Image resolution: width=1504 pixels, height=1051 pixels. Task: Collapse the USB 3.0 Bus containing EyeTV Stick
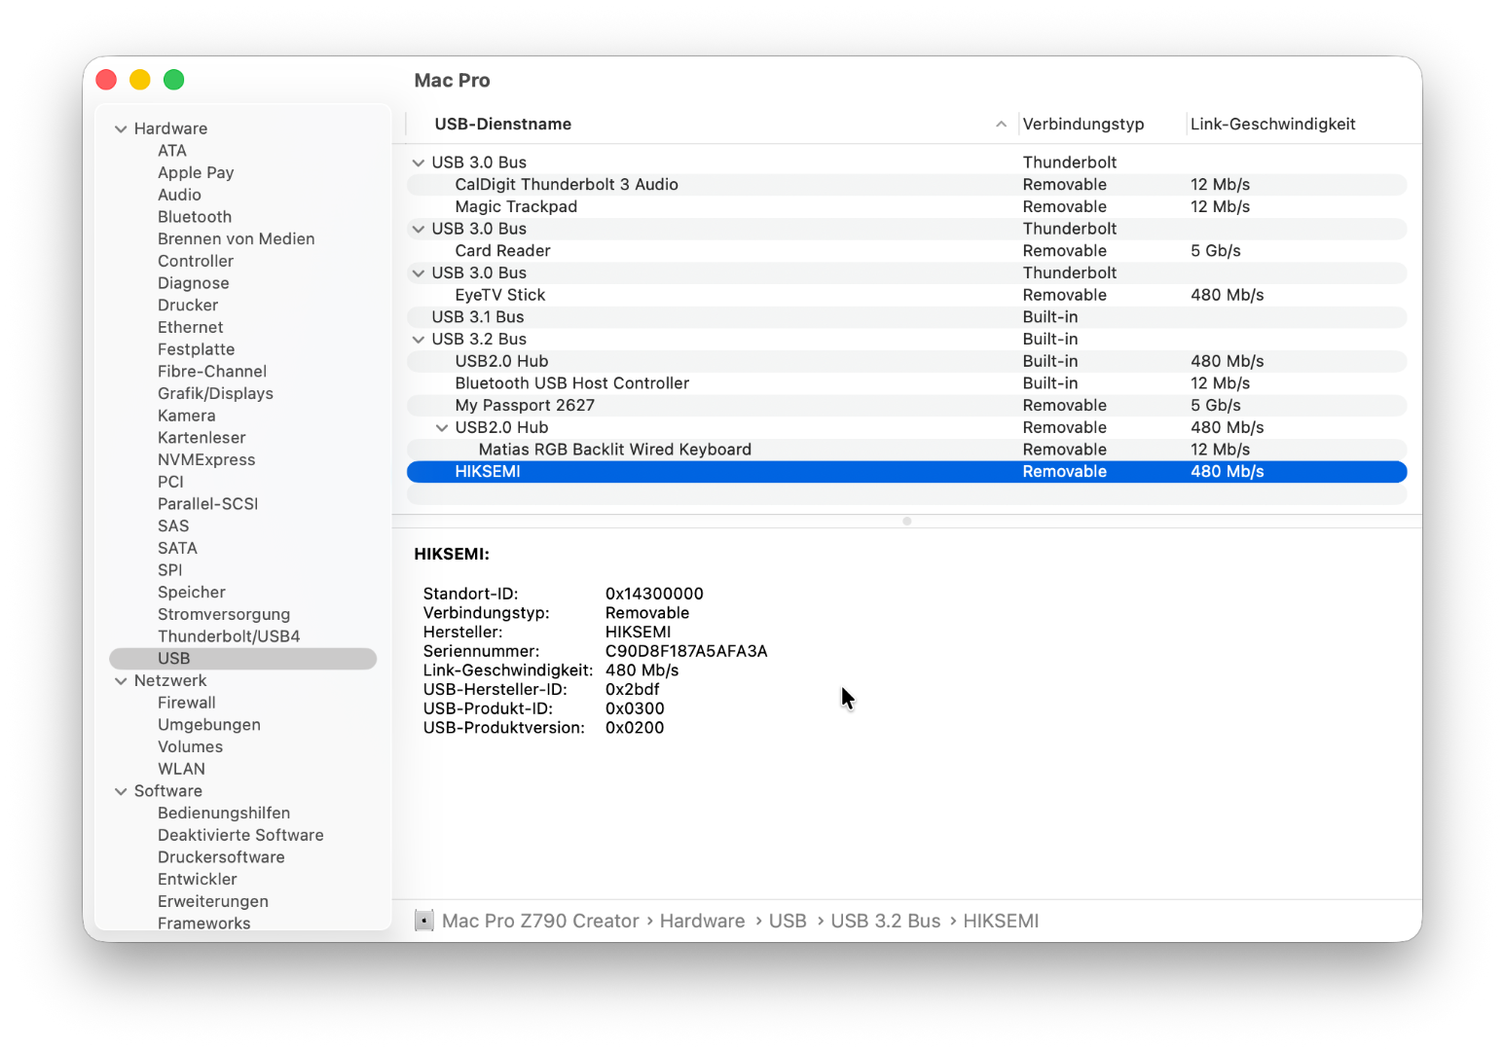point(419,273)
